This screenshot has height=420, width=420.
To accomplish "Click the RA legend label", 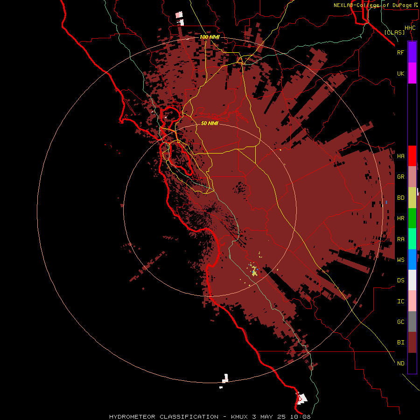I will [x=400, y=239].
